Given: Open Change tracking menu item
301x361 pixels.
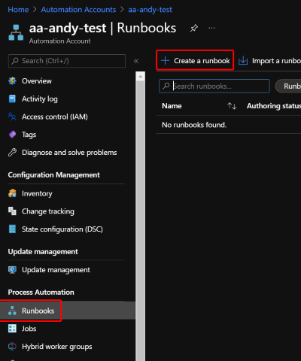Looking at the screenshot, I should tap(48, 211).
